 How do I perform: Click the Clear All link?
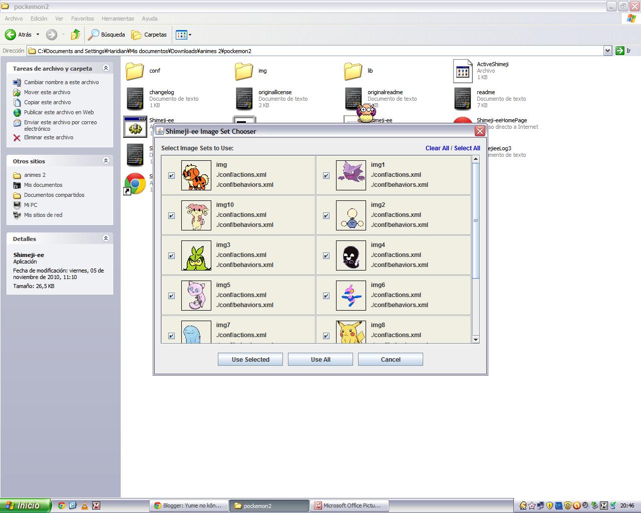click(x=437, y=148)
